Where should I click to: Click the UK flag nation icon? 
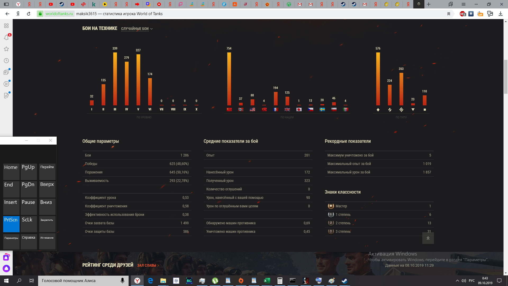pyautogui.click(x=287, y=109)
